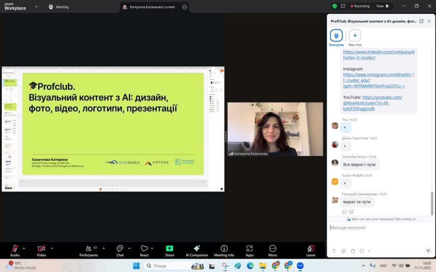Screen dimensions: 436x272
Task: Click the green Share screen button
Action: [169, 250]
